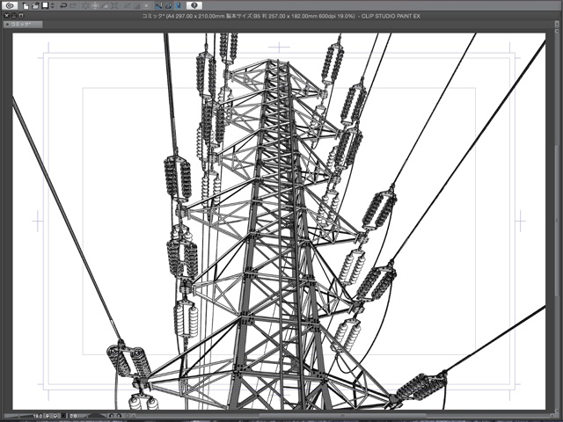Click the rotation angle slider
563x422 pixels.
point(98,416)
